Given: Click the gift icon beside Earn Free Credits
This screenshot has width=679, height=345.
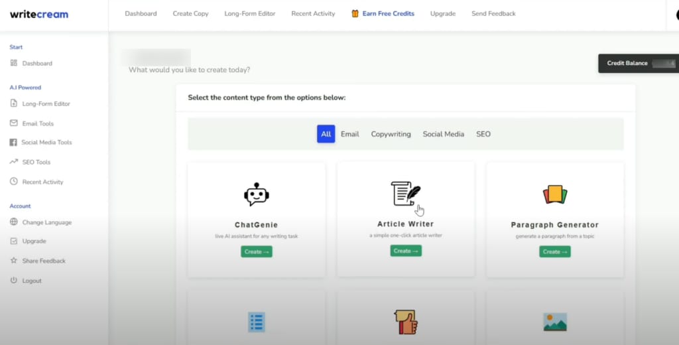Looking at the screenshot, I should pos(355,13).
